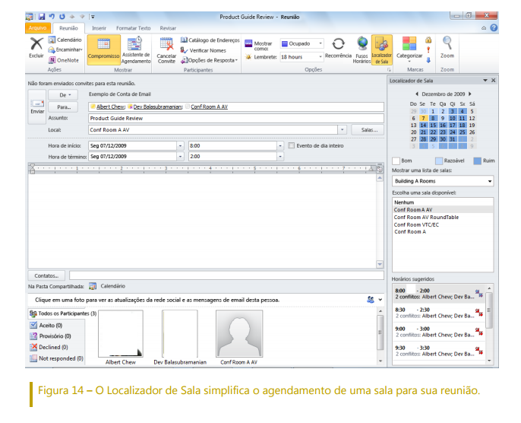
Task: Switch to the Inserir tab
Action: [x=99, y=27]
